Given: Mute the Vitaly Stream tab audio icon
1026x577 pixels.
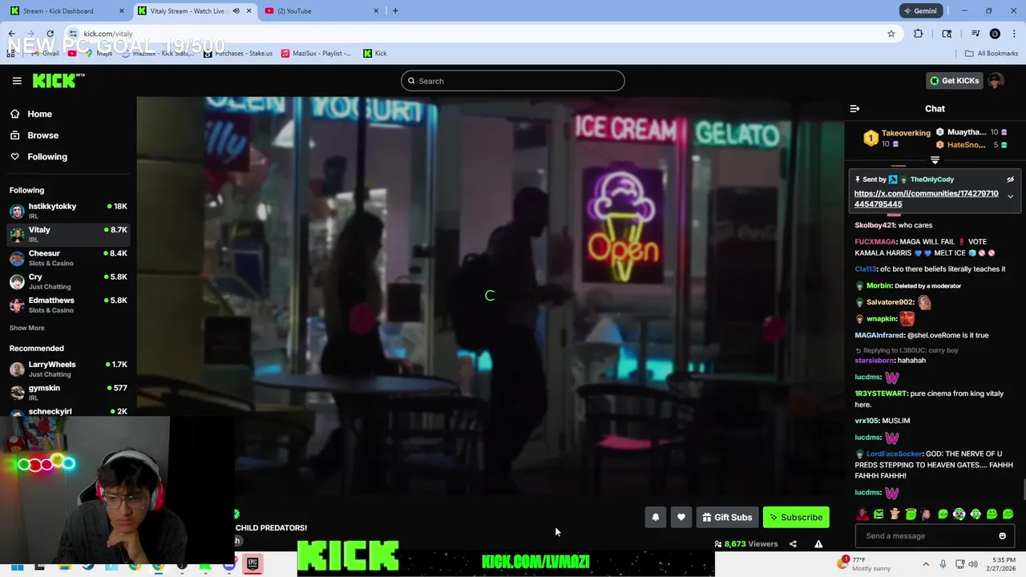Looking at the screenshot, I should pos(236,11).
